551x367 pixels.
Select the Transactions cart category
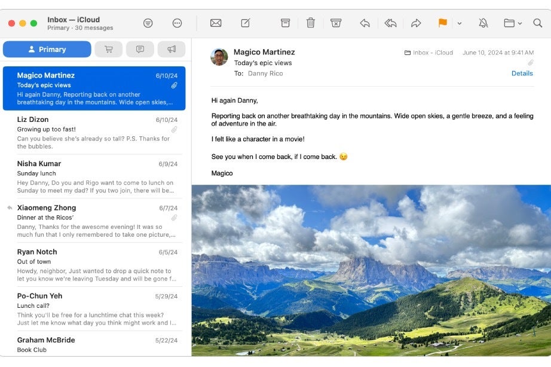(x=109, y=49)
